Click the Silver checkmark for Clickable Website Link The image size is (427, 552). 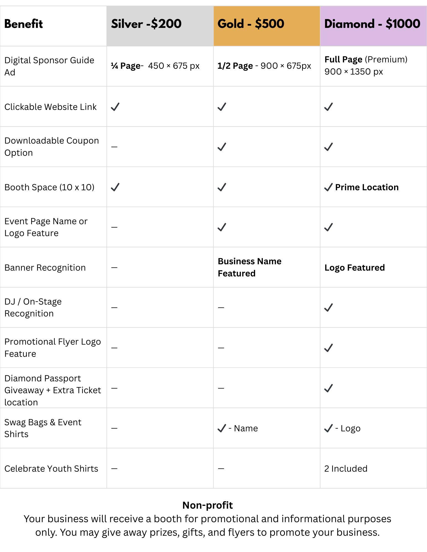115,107
